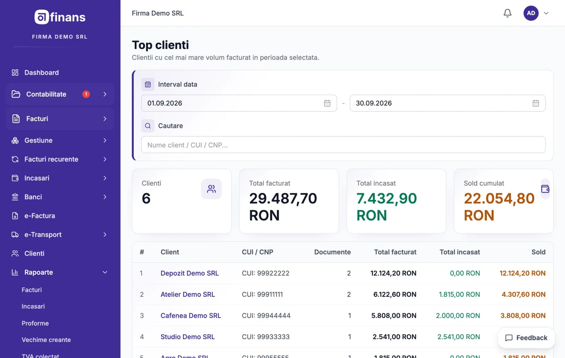Expand the Gestiune submenu chevron
This screenshot has height=358, width=565.
pos(105,140)
